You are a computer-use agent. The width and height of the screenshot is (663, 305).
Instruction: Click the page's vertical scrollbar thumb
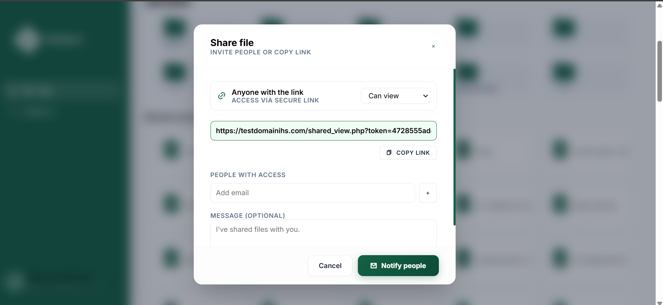[660, 71]
